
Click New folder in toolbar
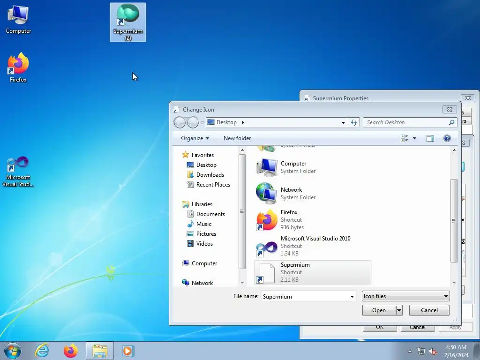click(237, 138)
